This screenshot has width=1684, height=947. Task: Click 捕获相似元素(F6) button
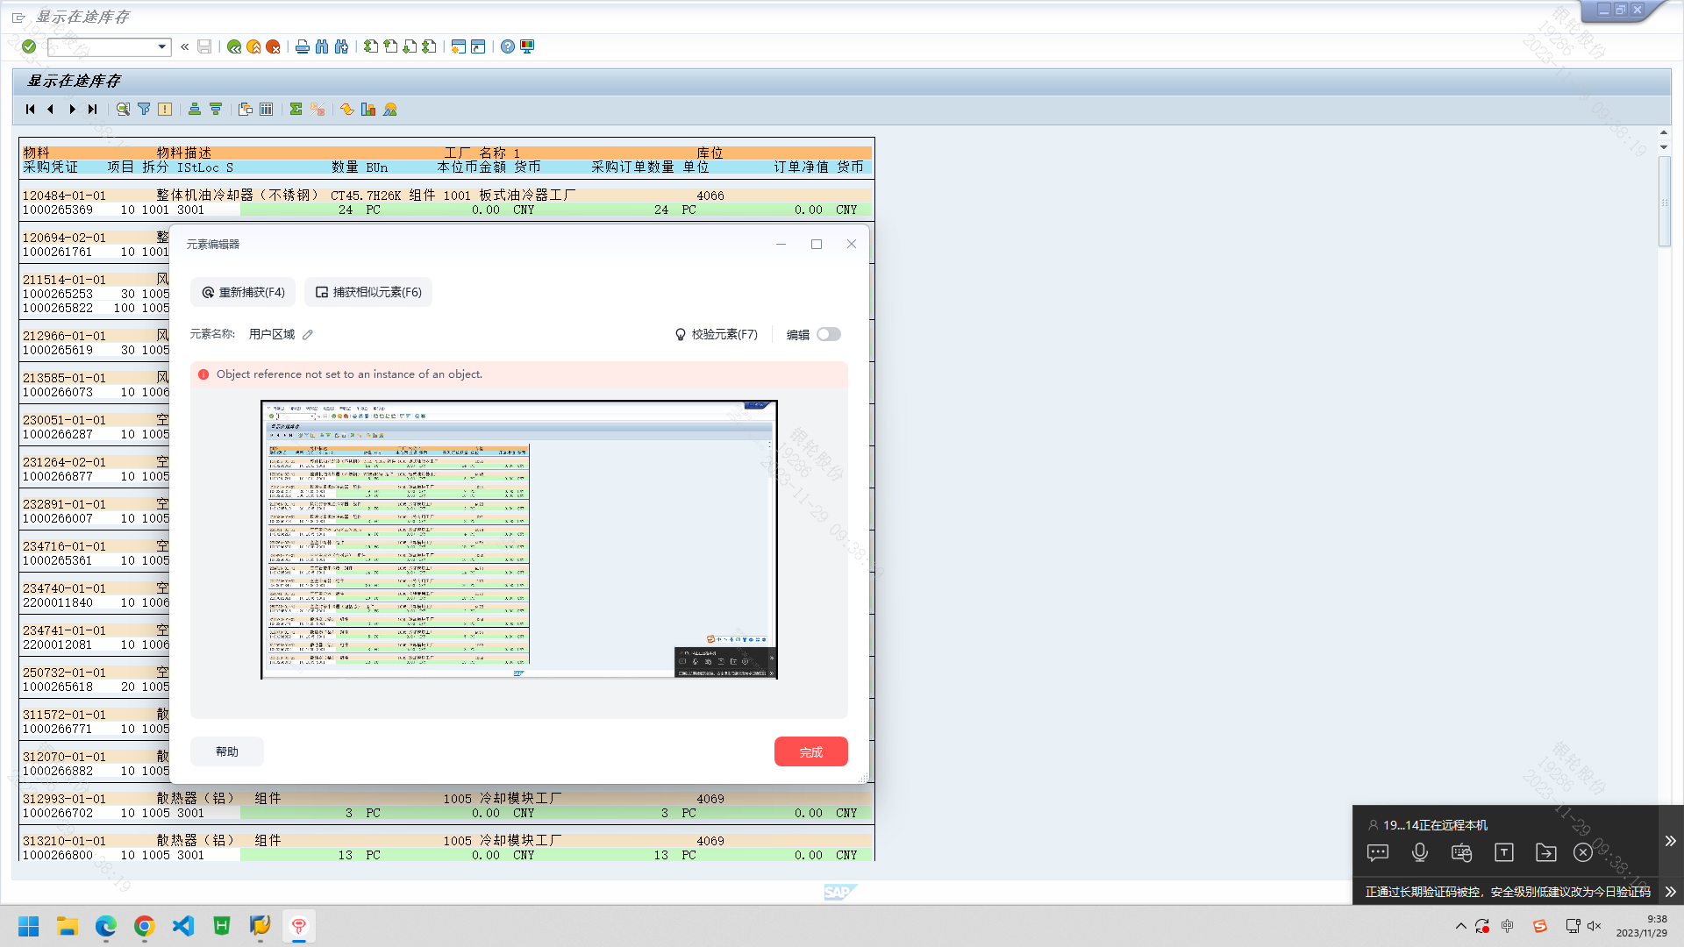(x=368, y=292)
